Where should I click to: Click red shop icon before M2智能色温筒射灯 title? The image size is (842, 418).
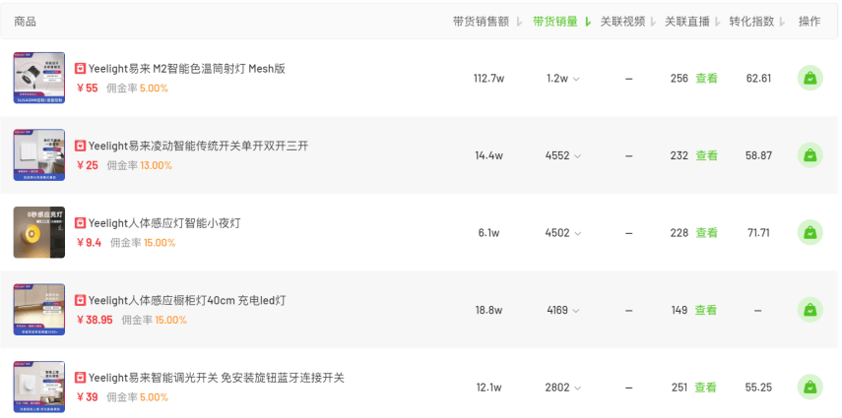pos(80,69)
